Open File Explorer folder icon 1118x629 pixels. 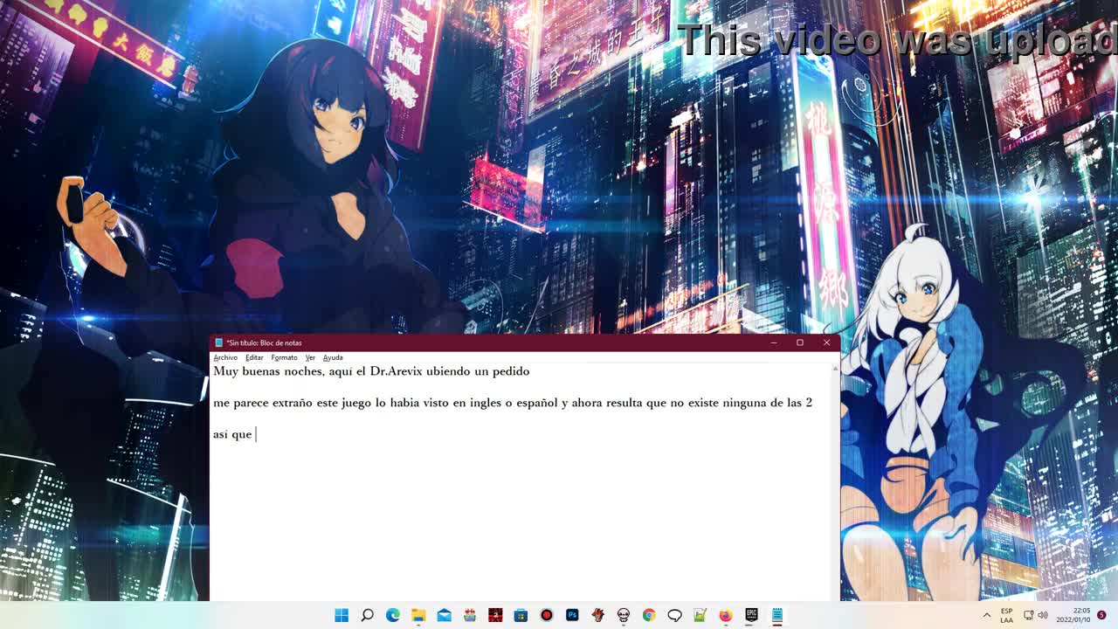pos(418,615)
